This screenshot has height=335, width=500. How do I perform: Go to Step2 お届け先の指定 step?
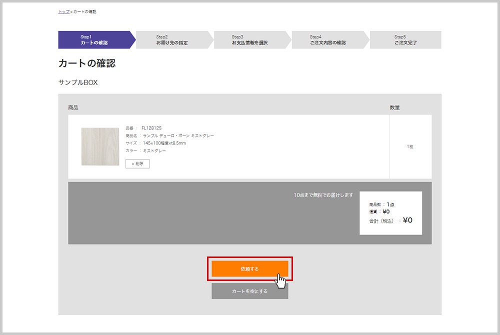click(x=172, y=40)
